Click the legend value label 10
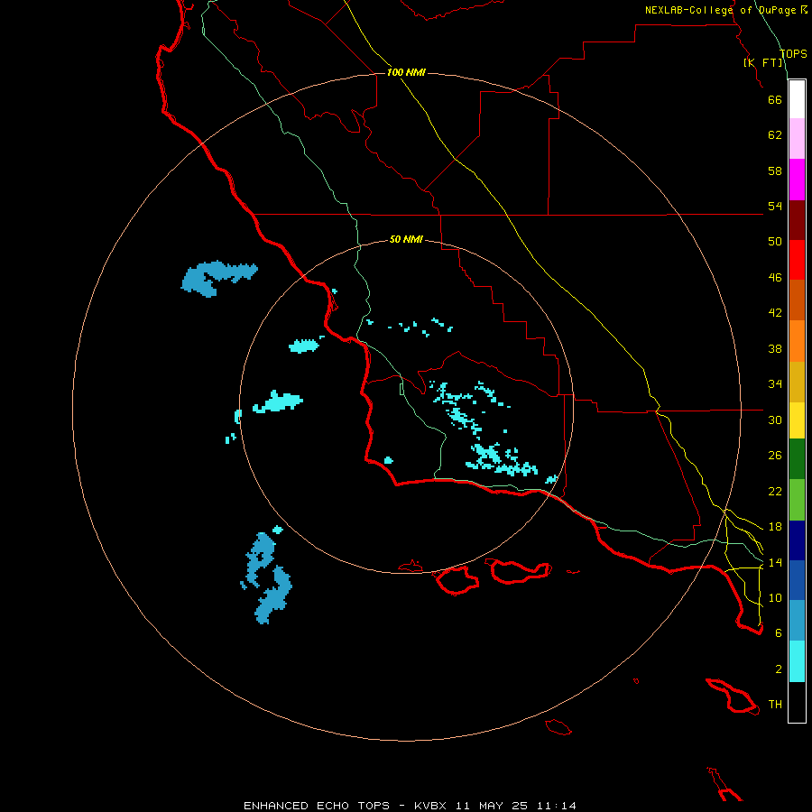 point(775,597)
